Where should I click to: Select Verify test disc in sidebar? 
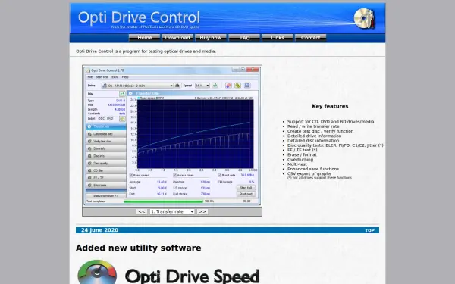[106, 141]
